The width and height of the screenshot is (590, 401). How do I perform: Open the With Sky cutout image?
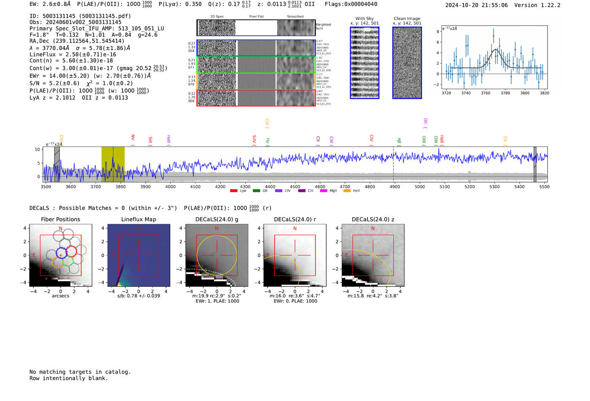click(365, 63)
